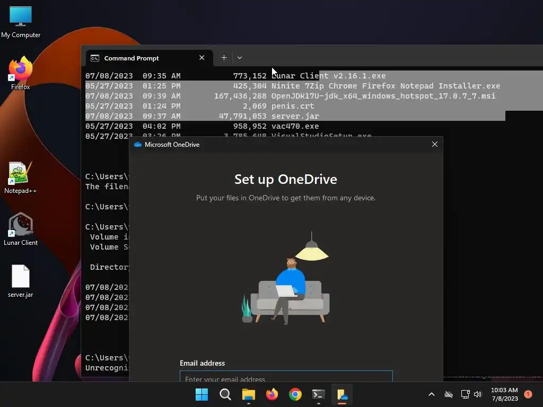
Task: Select the server.jar file on desktop
Action: [x=21, y=281]
